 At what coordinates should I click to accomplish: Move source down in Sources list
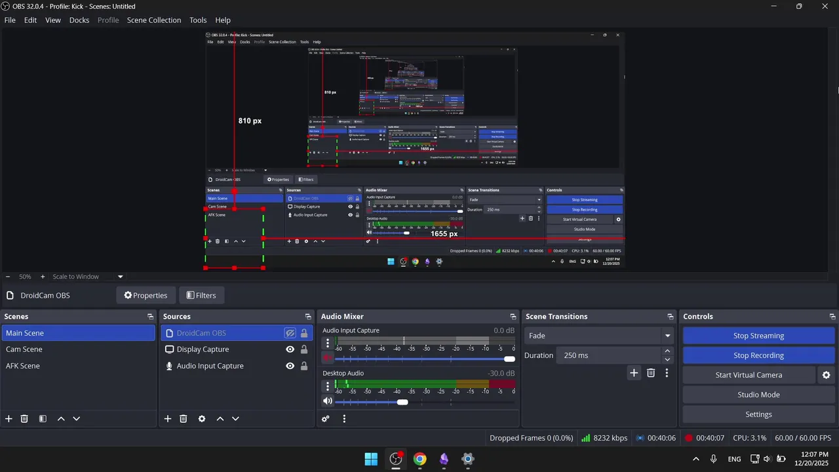(x=236, y=419)
